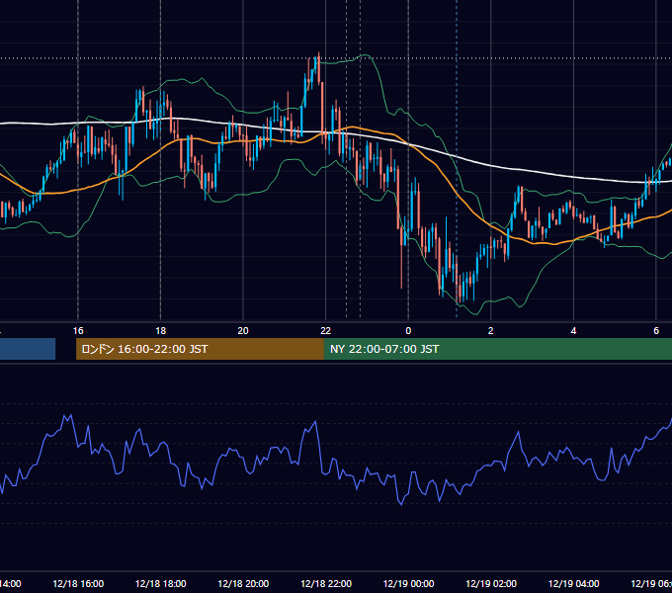
Task: Click the hour label 22 under the chart
Action: 326,331
